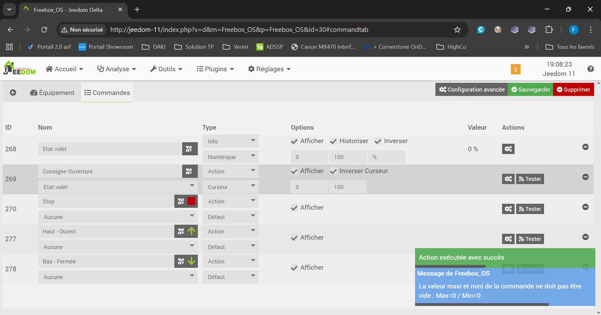Expand the Curseur subtype dropdown
The width and height of the screenshot is (601, 315).
pyautogui.click(x=230, y=187)
